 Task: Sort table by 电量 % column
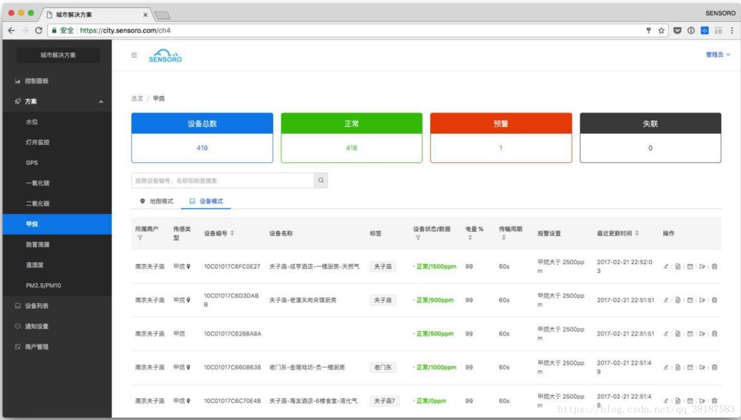click(x=470, y=237)
